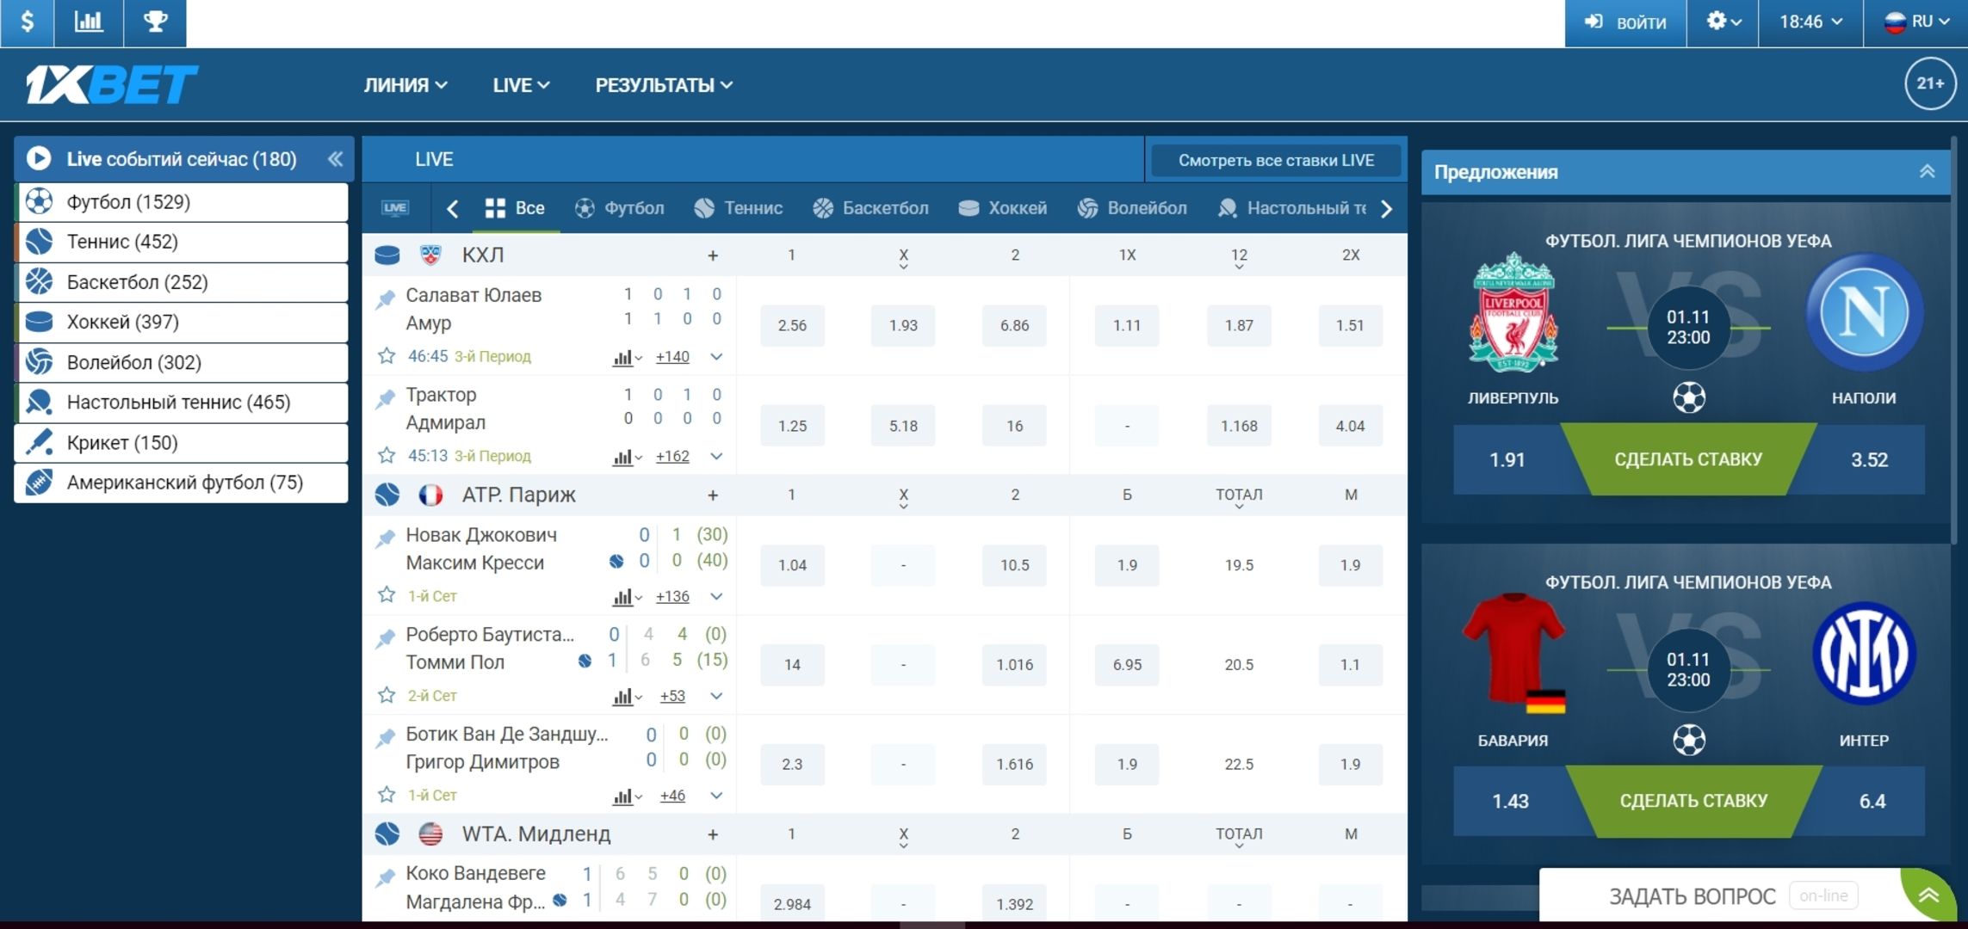Favorite the Джокович match with star
Image resolution: width=1968 pixels, height=929 pixels.
(x=387, y=595)
